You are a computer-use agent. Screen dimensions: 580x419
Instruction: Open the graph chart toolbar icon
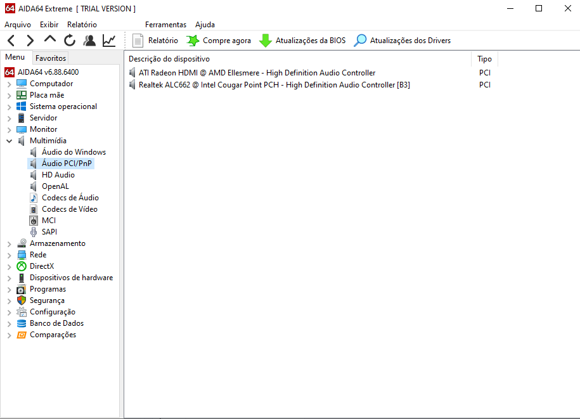coord(109,41)
